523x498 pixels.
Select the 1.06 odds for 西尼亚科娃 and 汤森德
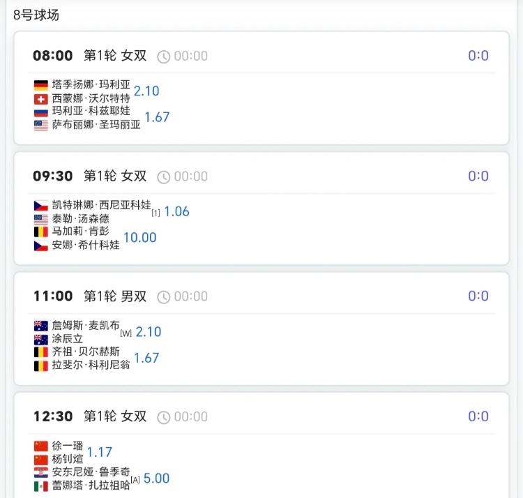[177, 211]
